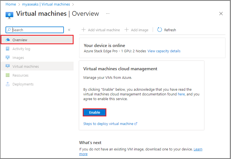Click the Overview cloud icon in sidebar

(x=7, y=40)
